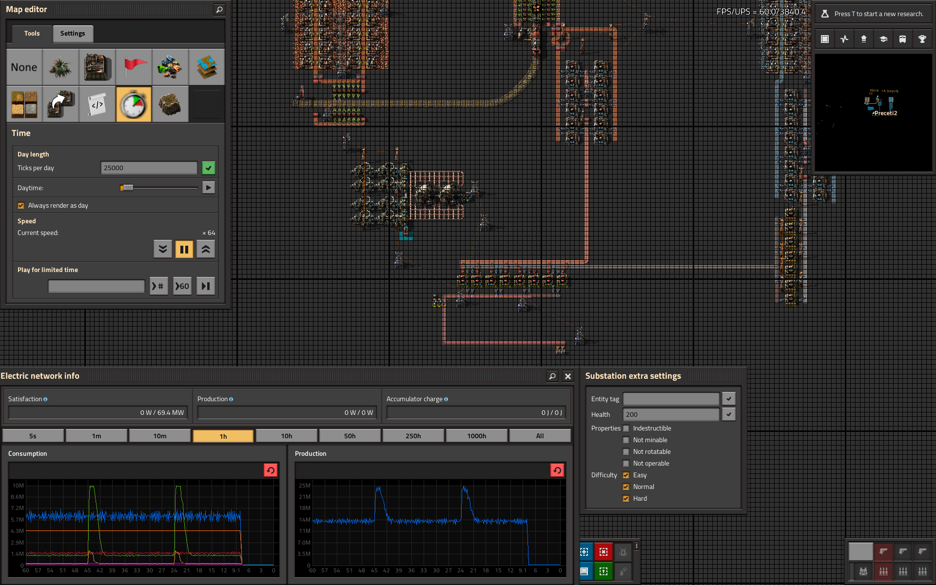The image size is (936, 585).
Task: Switch to the Settings tab
Action: point(73,33)
